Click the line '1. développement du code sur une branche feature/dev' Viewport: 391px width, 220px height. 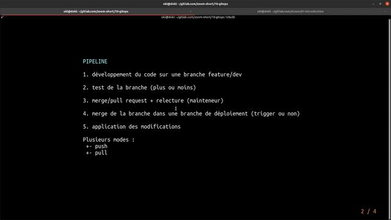(162, 75)
